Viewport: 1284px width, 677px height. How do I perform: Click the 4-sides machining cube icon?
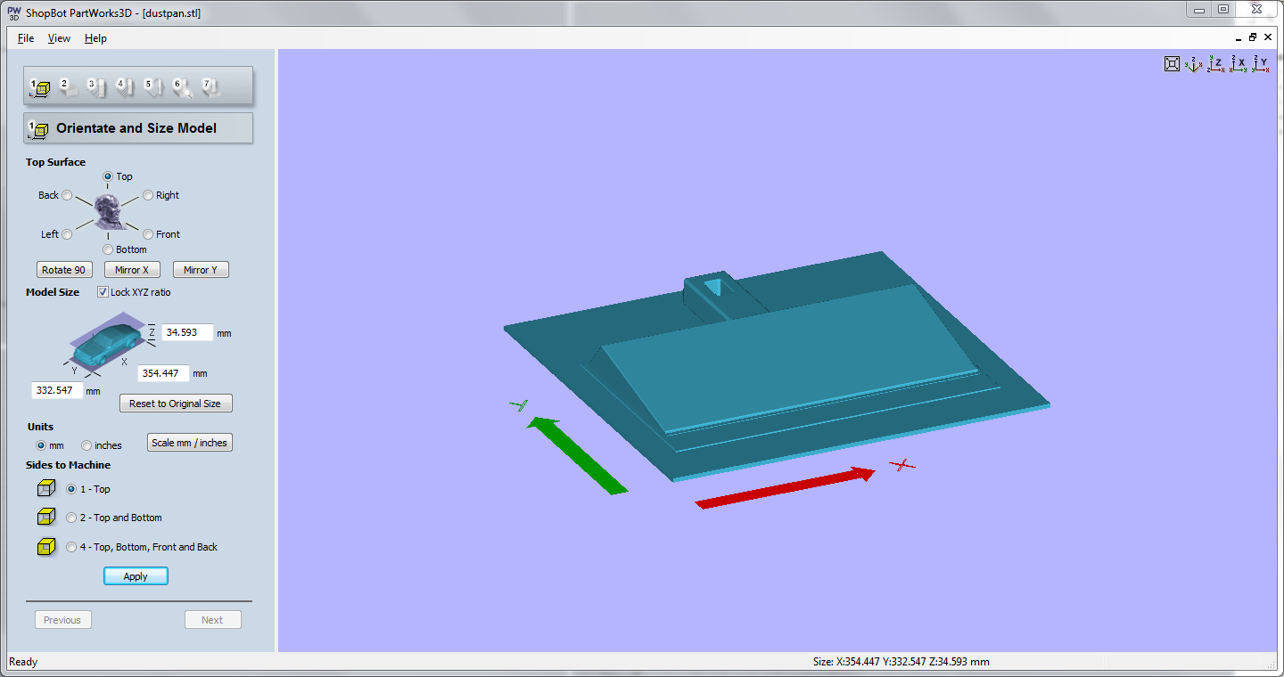46,547
